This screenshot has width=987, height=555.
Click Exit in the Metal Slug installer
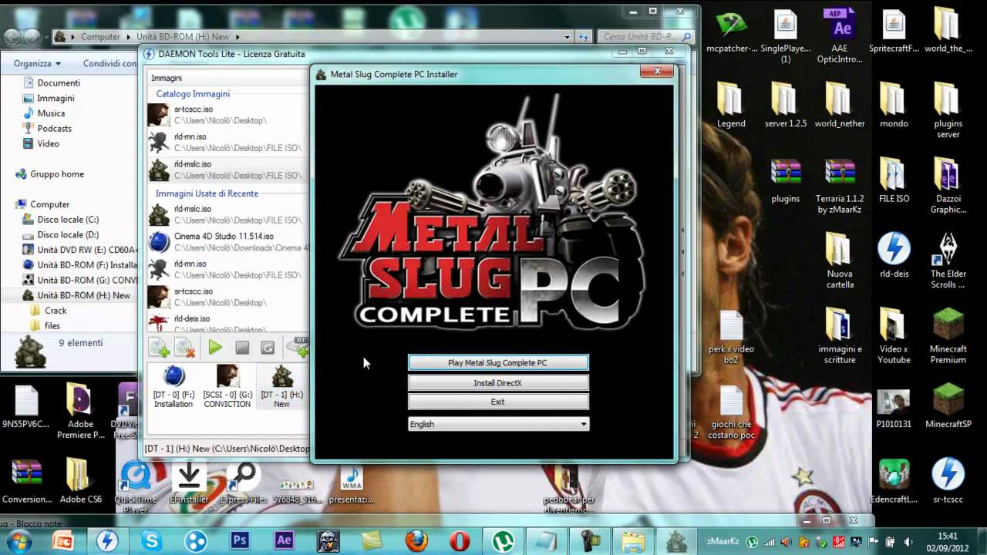click(497, 402)
